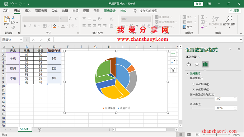Toggle Italic formatting button
244x137 pixels.
tap(30, 26)
